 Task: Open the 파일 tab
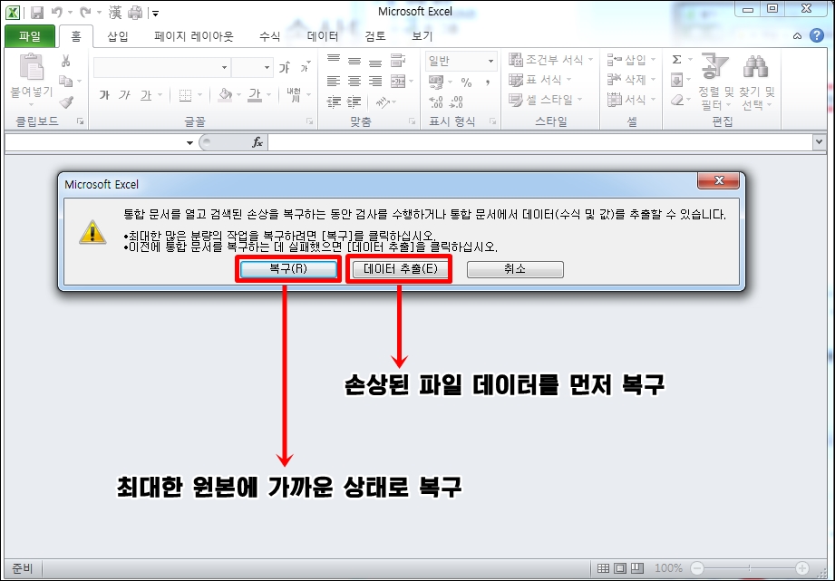pos(30,36)
